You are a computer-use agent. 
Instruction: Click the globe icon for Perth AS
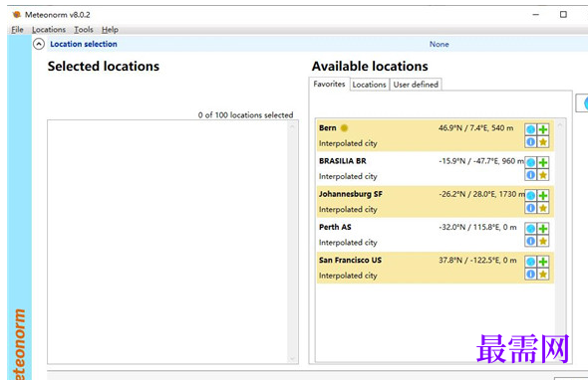(x=530, y=229)
